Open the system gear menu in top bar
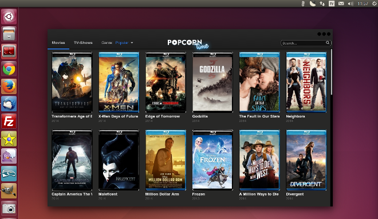 375,3
